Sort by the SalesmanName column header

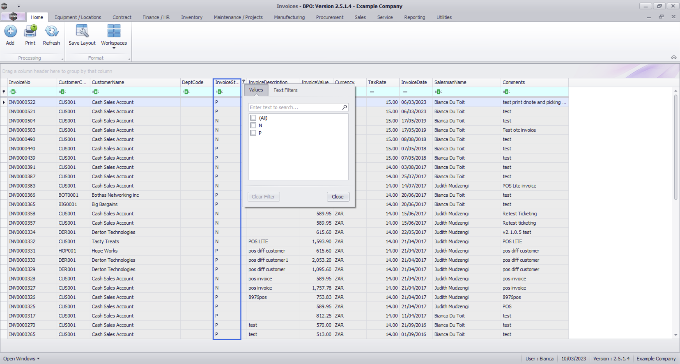pyautogui.click(x=467, y=82)
